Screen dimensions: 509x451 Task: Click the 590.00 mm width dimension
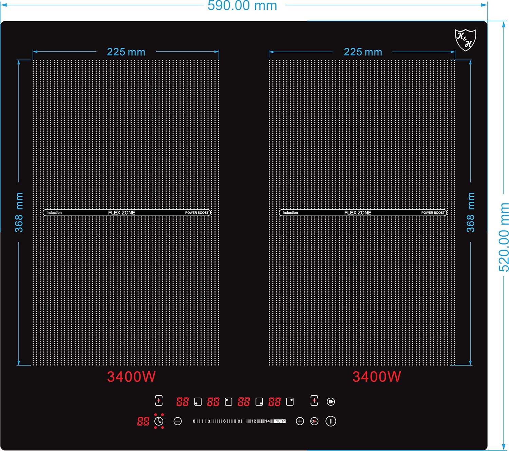(242, 5)
